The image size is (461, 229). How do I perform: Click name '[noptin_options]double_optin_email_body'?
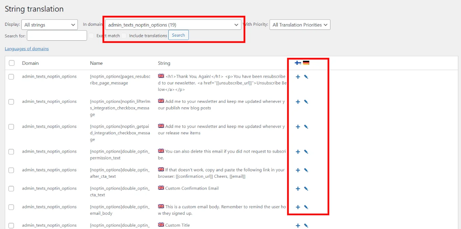pos(120,210)
